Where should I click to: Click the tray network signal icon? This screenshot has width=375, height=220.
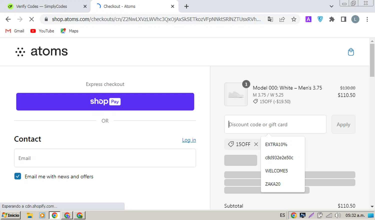click(329, 215)
